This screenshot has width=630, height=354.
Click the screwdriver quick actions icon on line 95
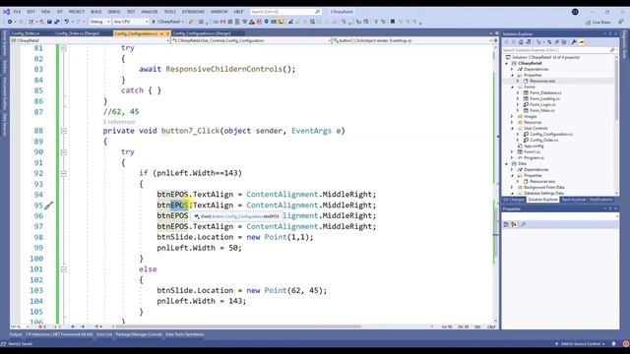[48, 206]
